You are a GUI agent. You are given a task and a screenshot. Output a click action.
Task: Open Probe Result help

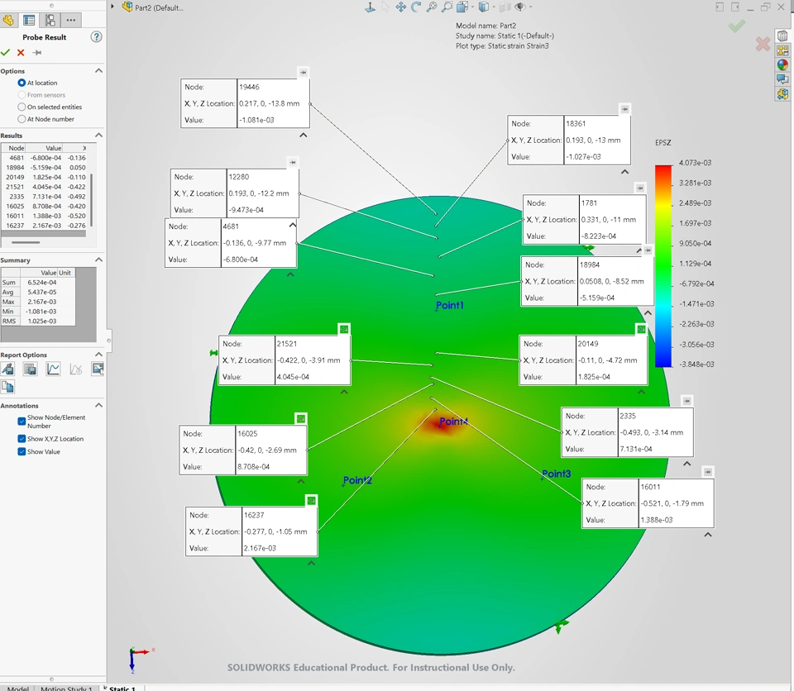pos(96,36)
